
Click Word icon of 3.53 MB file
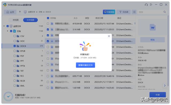52,82
